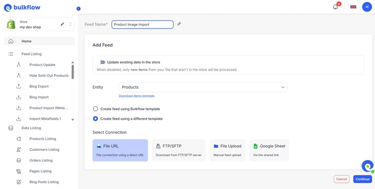Open Pages Listing
The width and height of the screenshot is (375, 189).
[40, 171]
